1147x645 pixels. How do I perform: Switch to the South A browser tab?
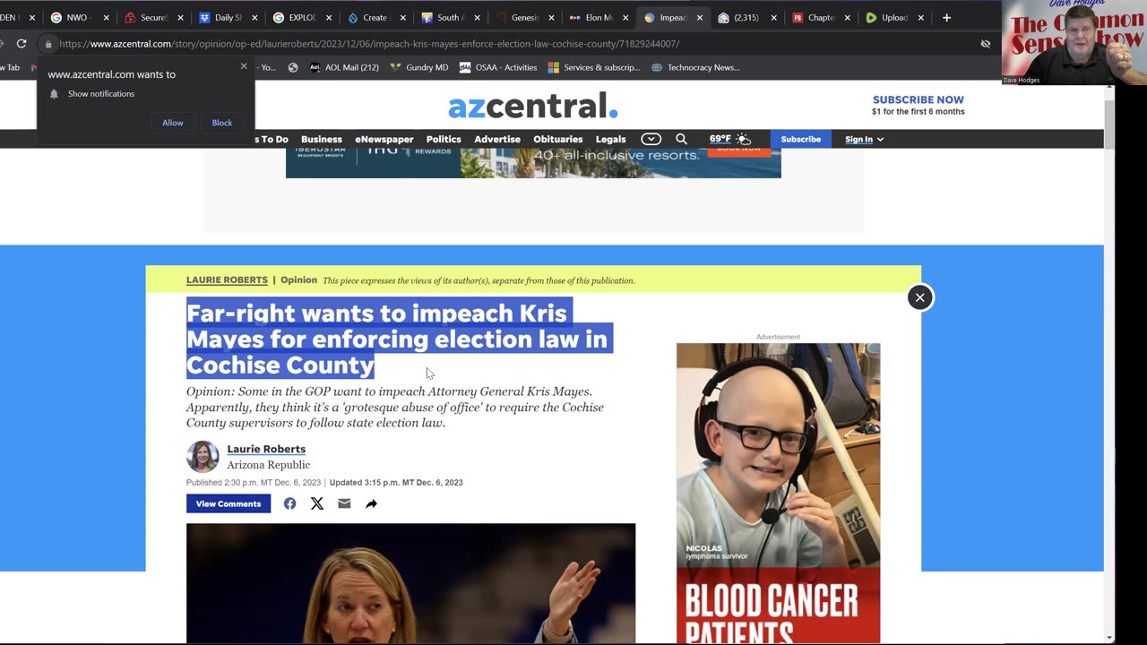point(450,17)
